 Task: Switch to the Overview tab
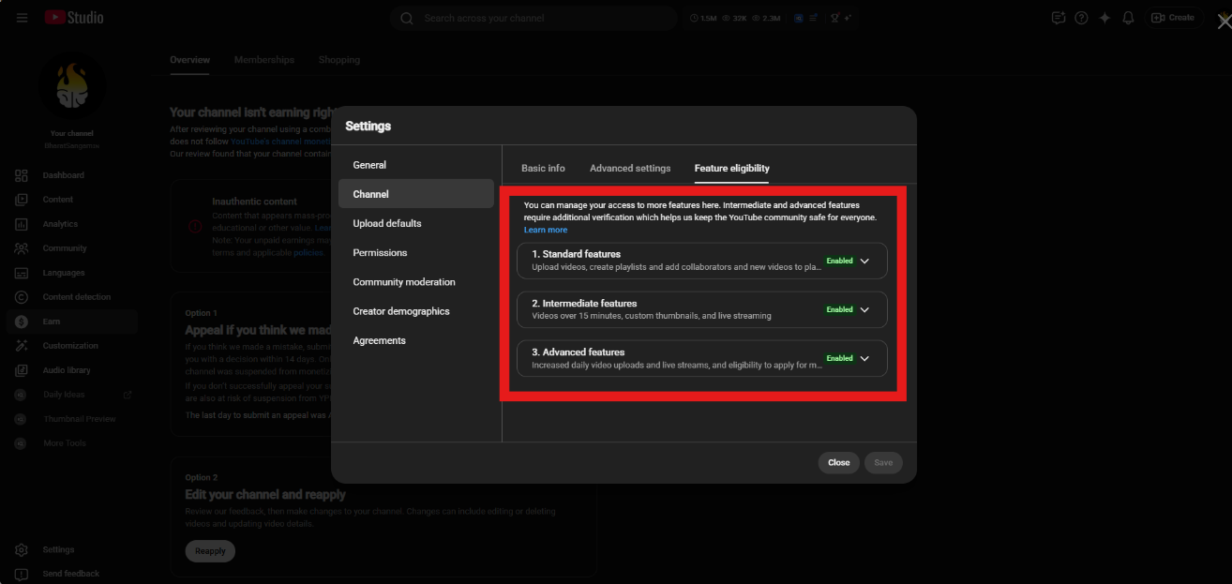(189, 60)
